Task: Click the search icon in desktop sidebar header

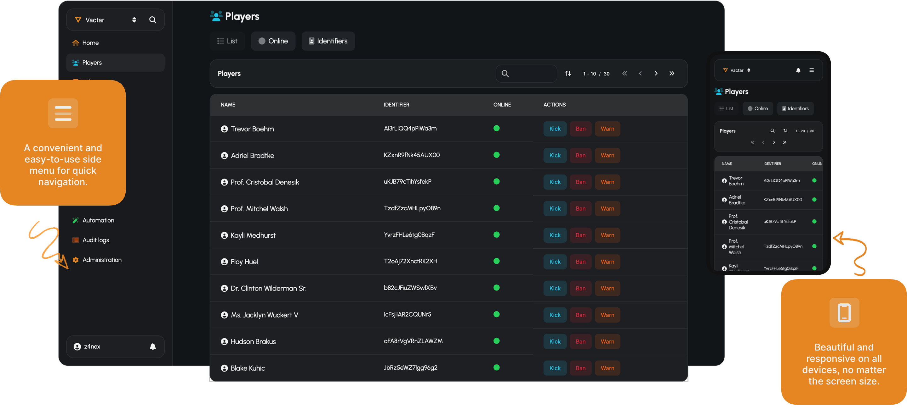Action: [x=152, y=20]
